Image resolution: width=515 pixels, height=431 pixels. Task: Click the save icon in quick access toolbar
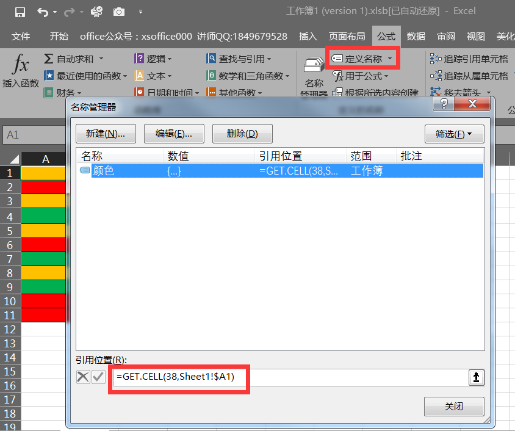coord(20,12)
